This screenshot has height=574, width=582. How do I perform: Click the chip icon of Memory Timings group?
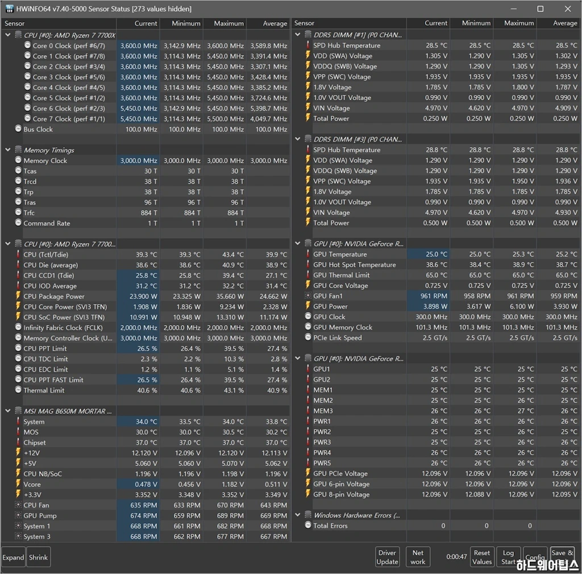click(18, 150)
